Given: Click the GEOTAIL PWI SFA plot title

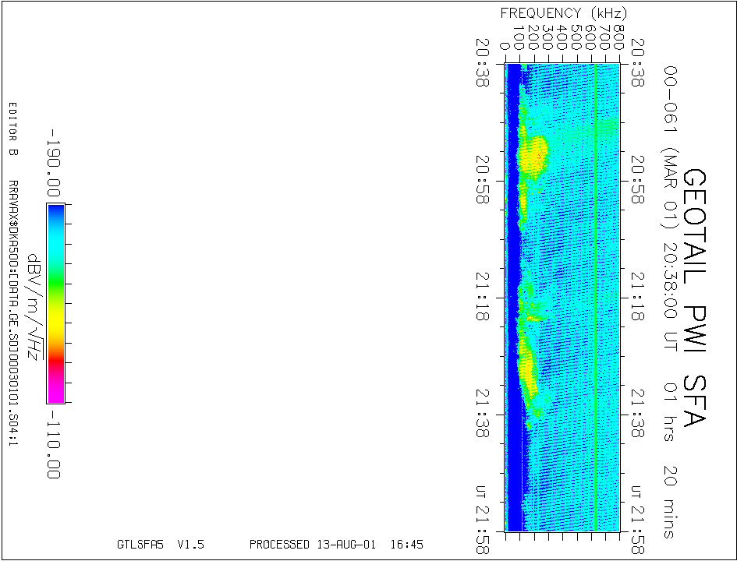Looking at the screenshot, I should coord(693,298).
